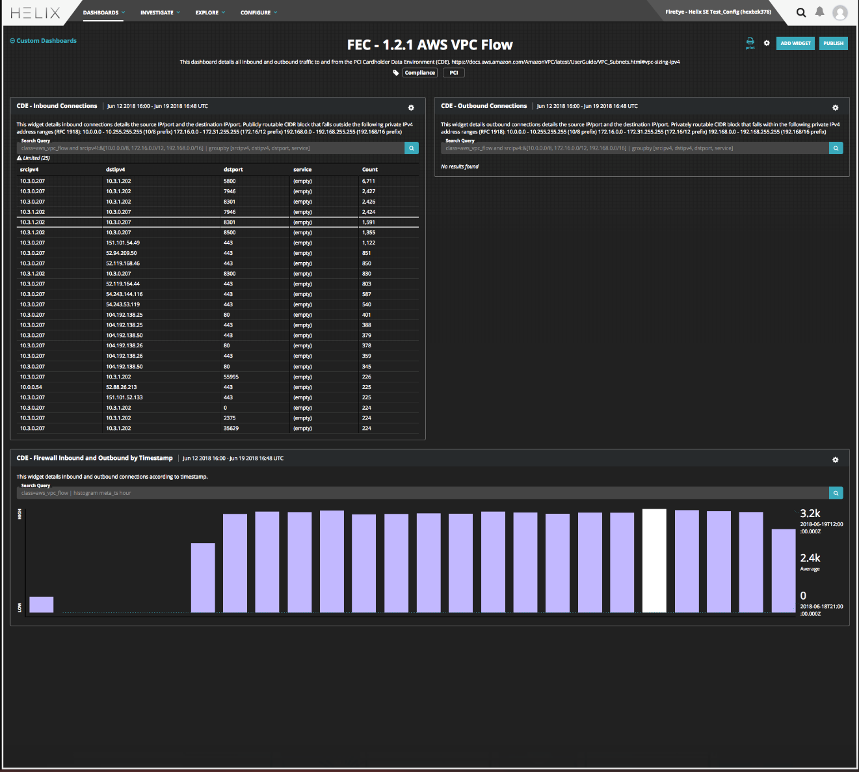Click count value 1,591
The width and height of the screenshot is (859, 772).
(369, 222)
